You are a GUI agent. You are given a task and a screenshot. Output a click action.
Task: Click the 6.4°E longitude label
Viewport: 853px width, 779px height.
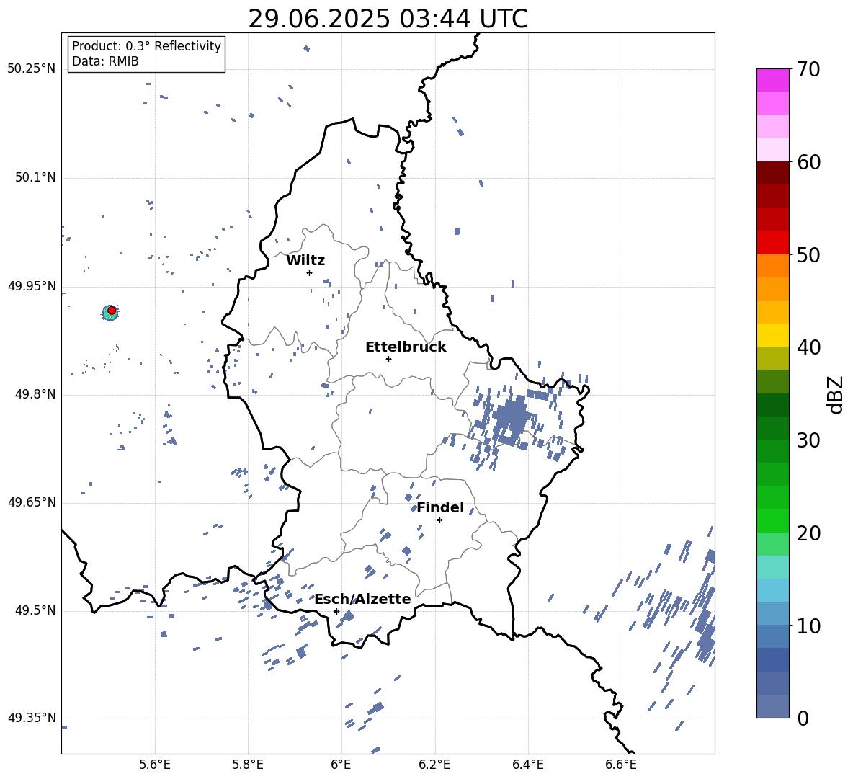point(527,765)
